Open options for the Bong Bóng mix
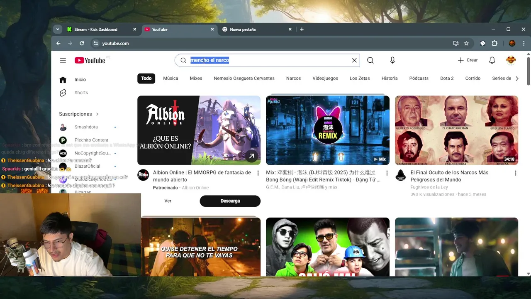Screen dimensions: 531x299 (387, 173)
